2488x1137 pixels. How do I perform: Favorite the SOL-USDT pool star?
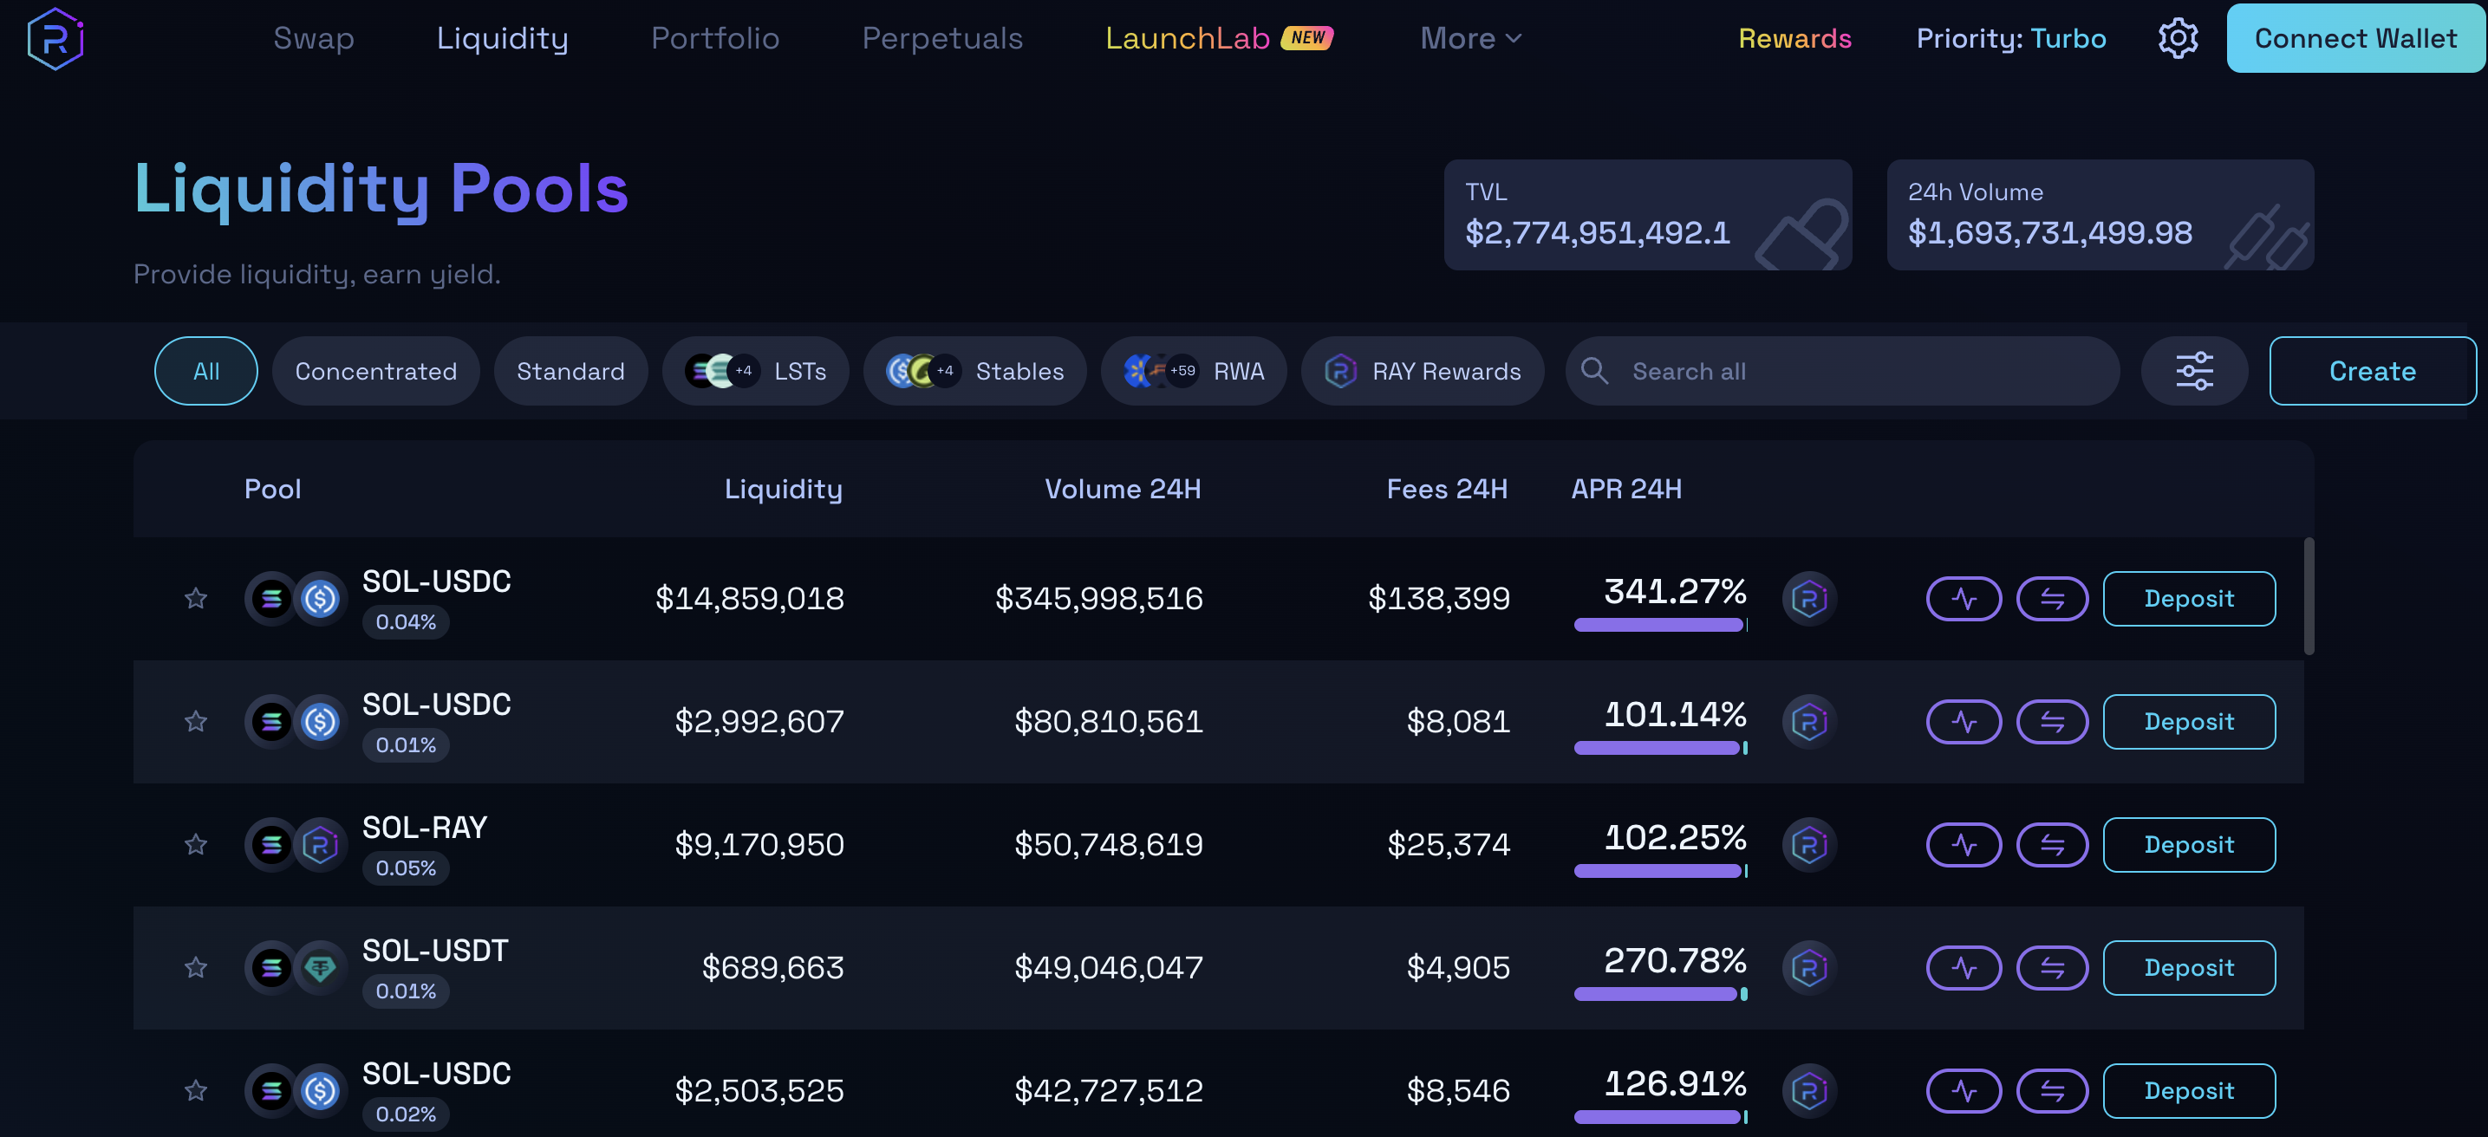tap(196, 967)
